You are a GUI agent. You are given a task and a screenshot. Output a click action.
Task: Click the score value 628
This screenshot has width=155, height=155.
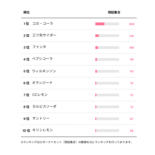(x=131, y=24)
